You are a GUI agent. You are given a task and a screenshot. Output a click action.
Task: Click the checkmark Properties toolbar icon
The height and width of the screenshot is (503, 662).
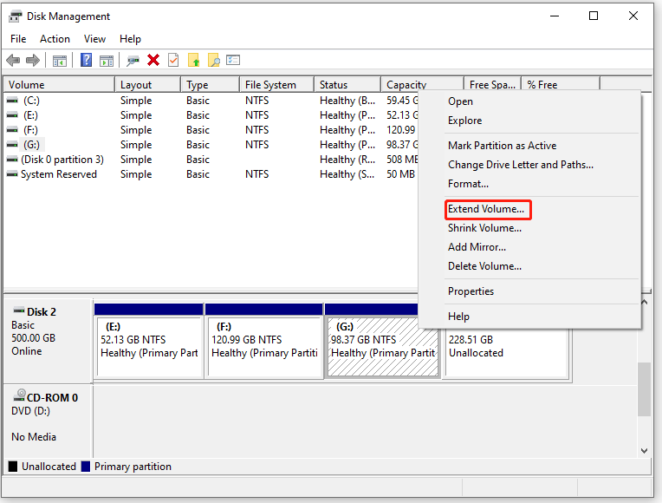pyautogui.click(x=173, y=60)
